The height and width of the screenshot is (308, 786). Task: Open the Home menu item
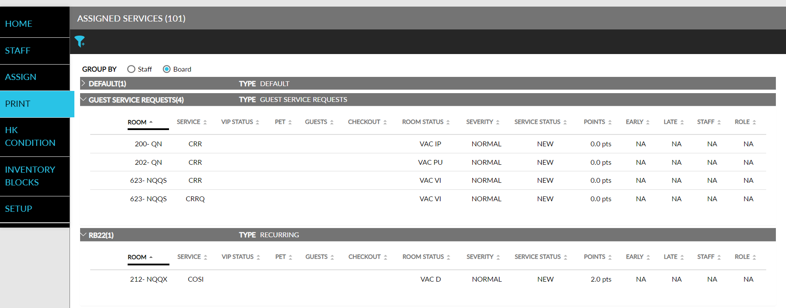(x=18, y=24)
